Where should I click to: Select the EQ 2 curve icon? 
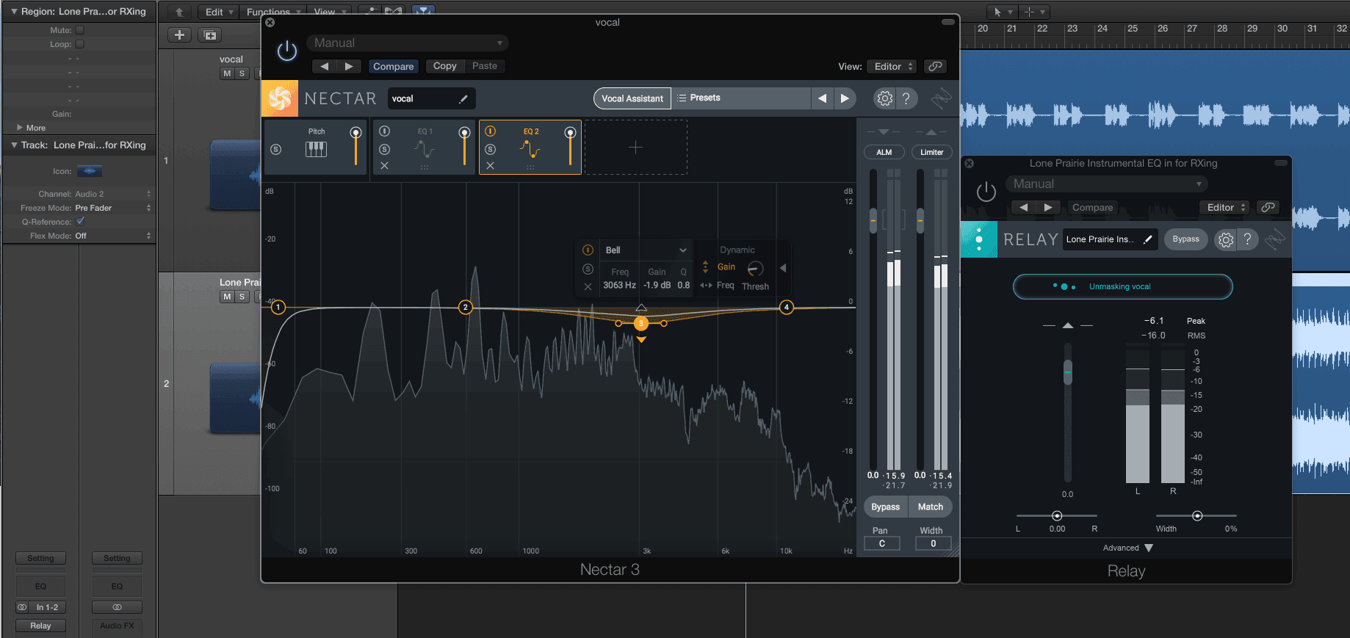(530, 149)
